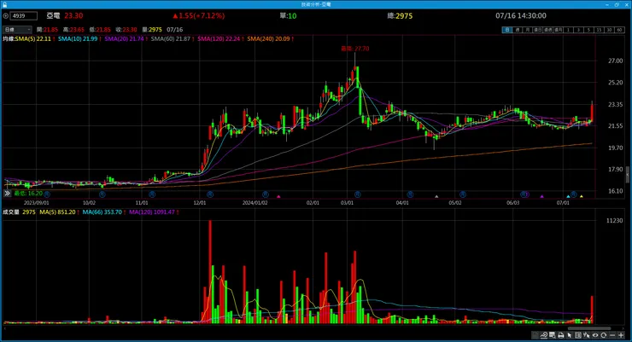Image resolution: width=632 pixels, height=342 pixels.
Task: Switch to the 月 monthly period tab
Action: 527,30
